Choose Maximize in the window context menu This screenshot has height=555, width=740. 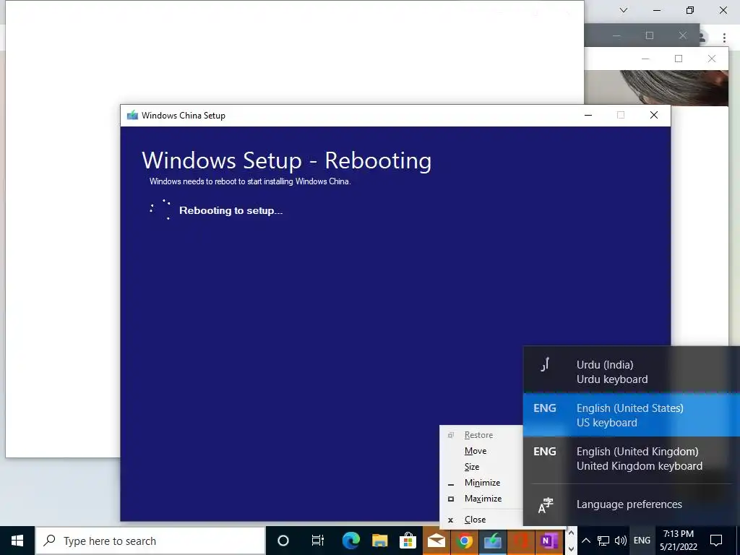click(x=481, y=499)
